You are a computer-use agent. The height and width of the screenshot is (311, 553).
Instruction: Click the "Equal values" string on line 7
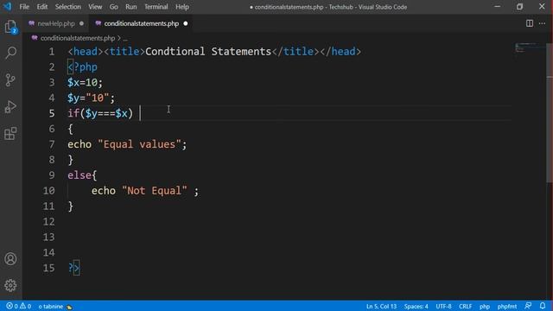click(139, 144)
